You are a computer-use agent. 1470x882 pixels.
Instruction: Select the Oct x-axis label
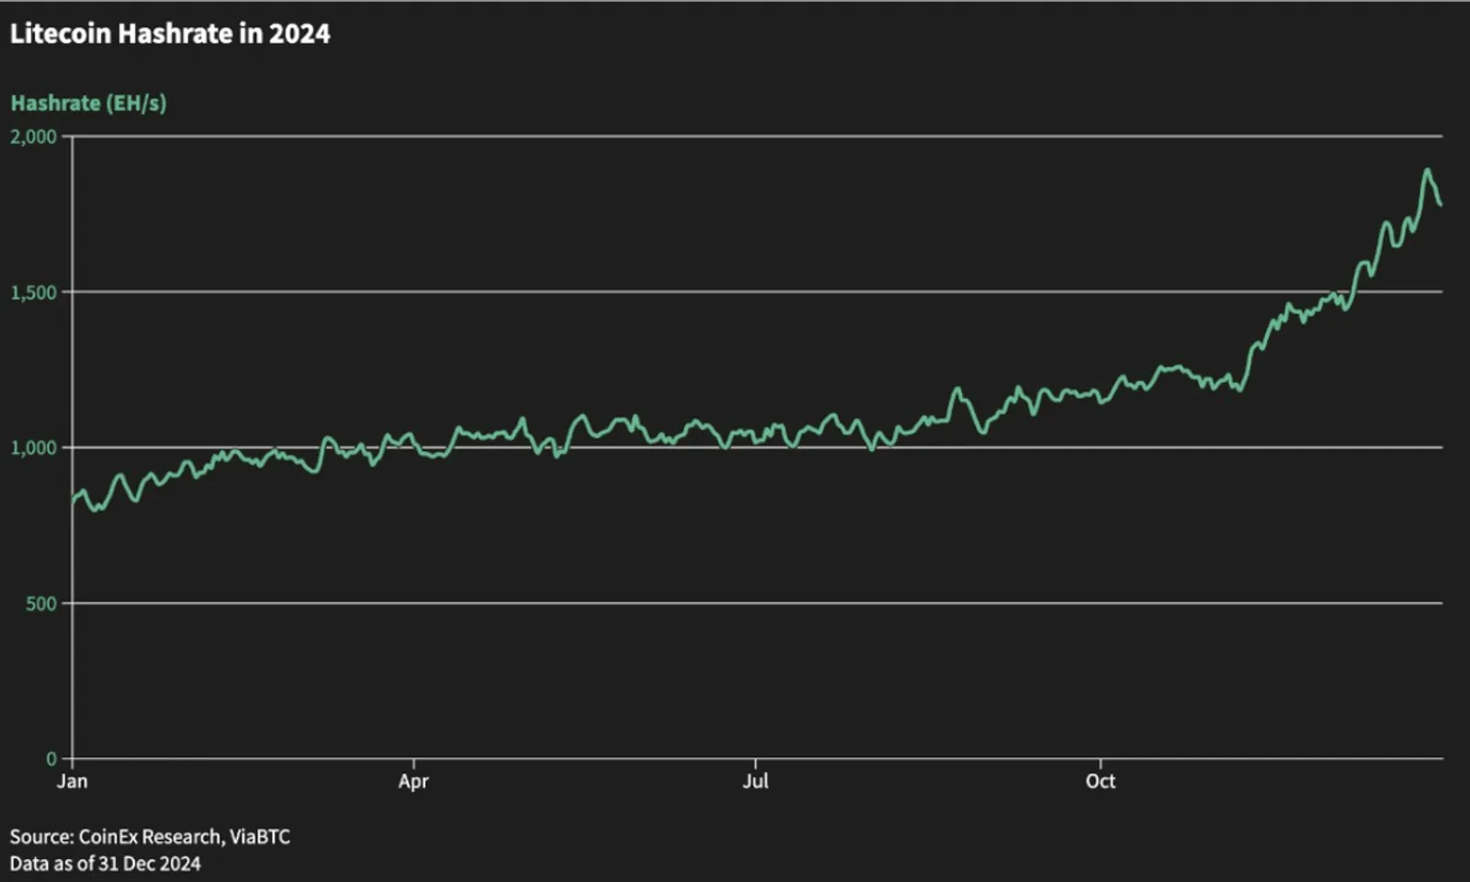(x=1101, y=781)
